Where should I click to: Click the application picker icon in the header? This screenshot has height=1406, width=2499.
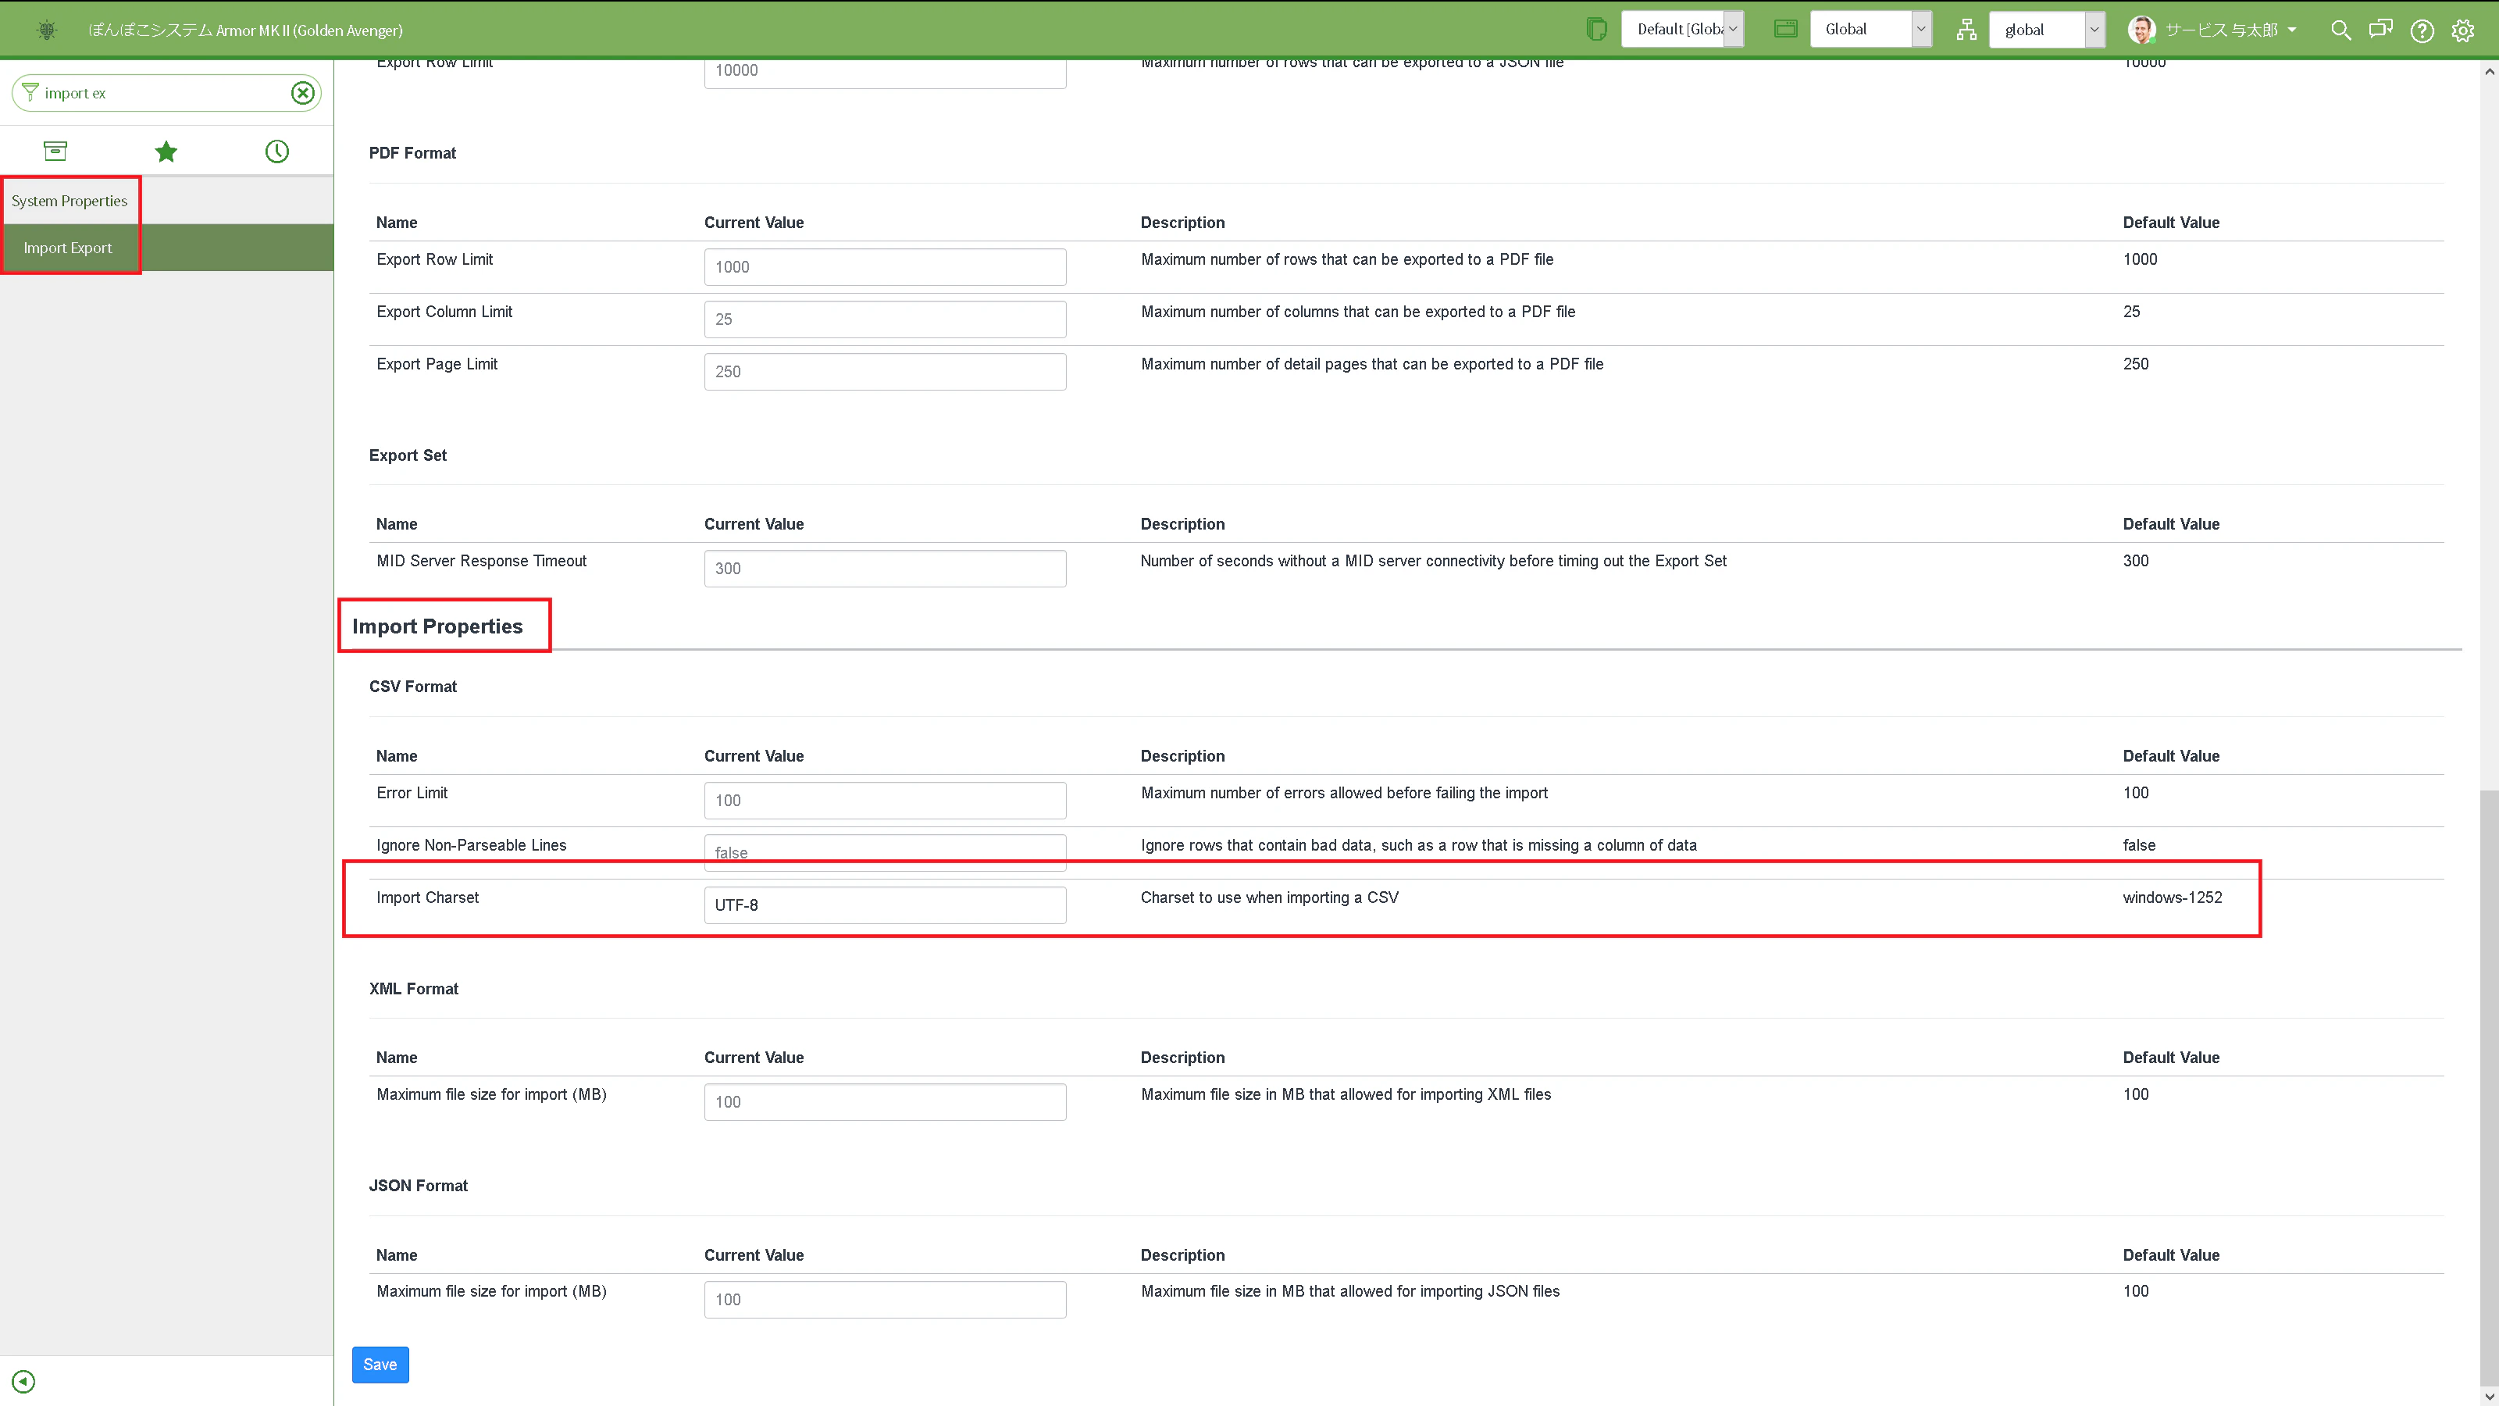1785,29
